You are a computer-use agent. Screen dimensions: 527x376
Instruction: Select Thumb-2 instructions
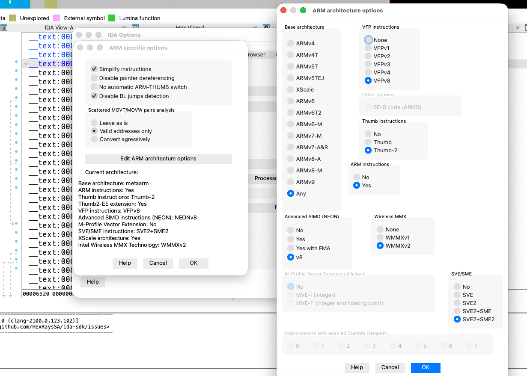(x=368, y=150)
